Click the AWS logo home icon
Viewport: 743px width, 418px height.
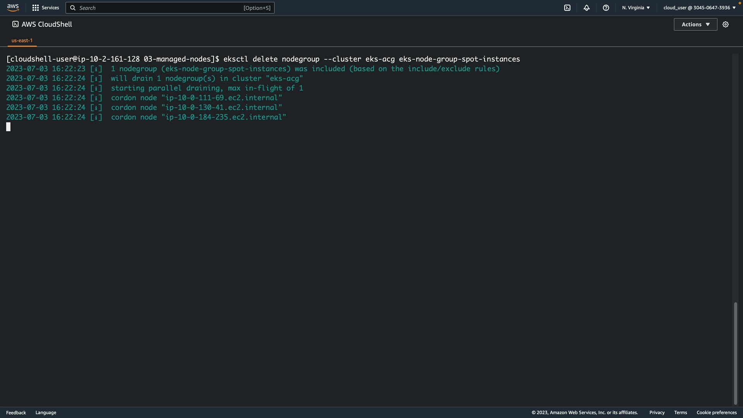(x=13, y=8)
